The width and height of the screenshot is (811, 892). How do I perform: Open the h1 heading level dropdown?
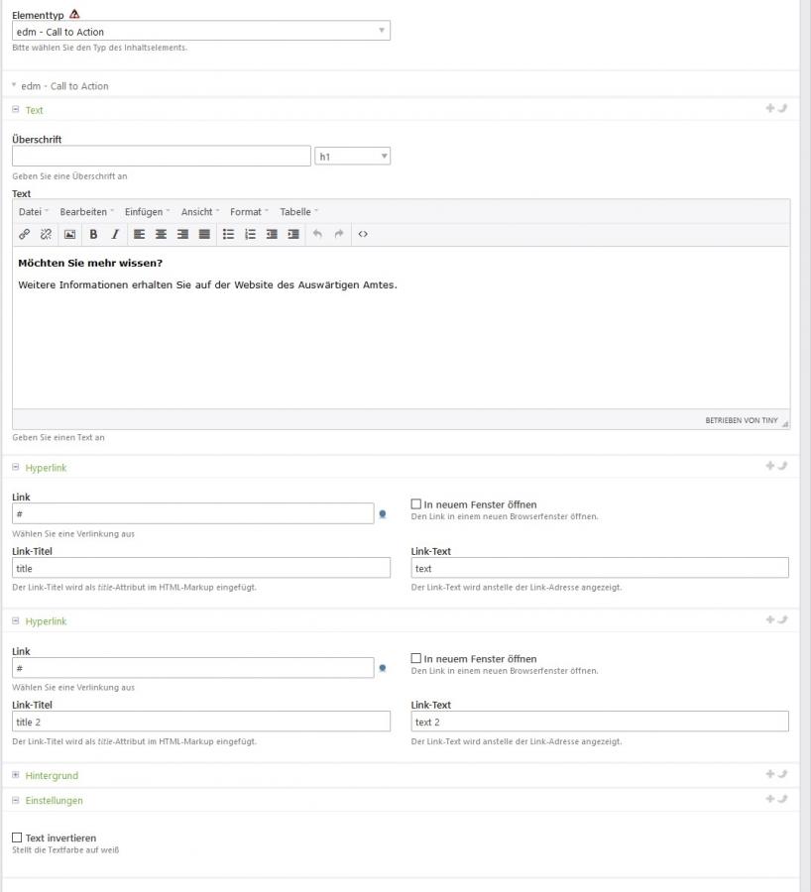352,157
